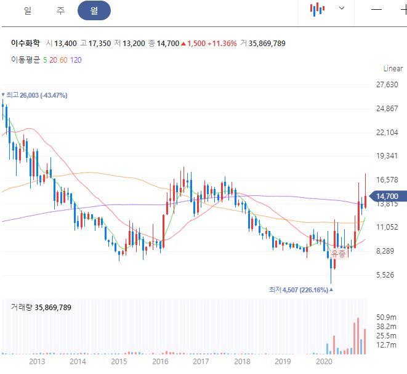Select the monthly 월 chart tab

click(x=94, y=10)
